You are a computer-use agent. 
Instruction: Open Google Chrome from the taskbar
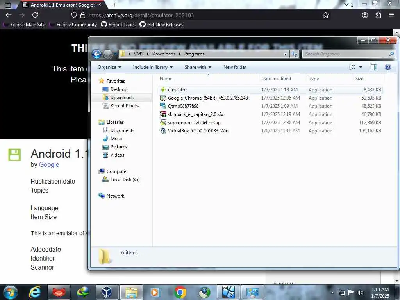tap(180, 292)
